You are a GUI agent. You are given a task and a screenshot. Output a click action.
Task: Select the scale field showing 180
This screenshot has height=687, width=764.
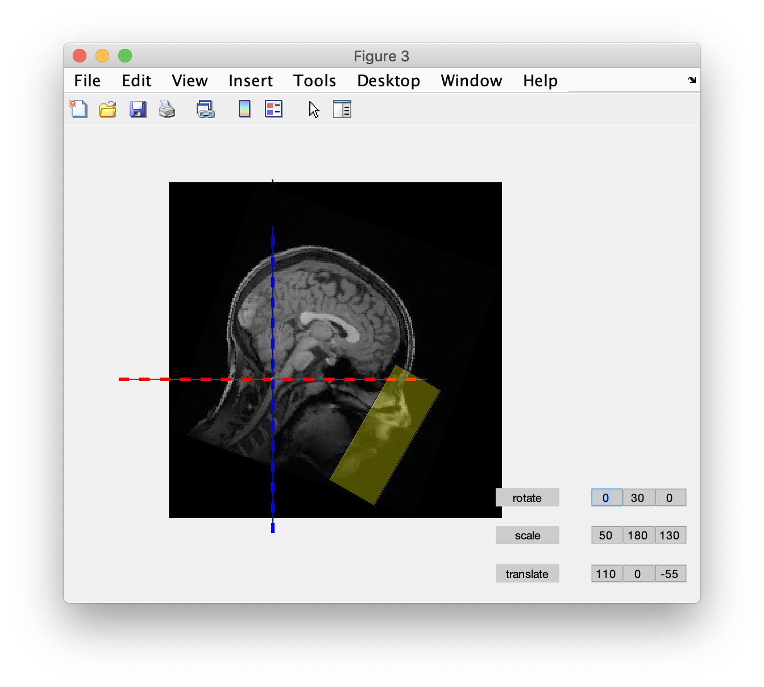[x=638, y=535]
